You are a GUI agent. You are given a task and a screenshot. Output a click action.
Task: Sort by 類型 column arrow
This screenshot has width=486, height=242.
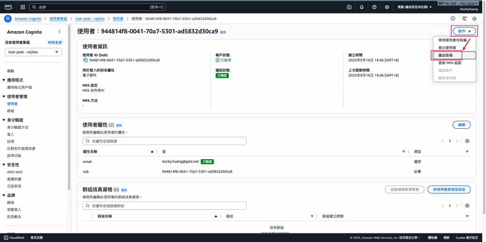click(x=467, y=152)
